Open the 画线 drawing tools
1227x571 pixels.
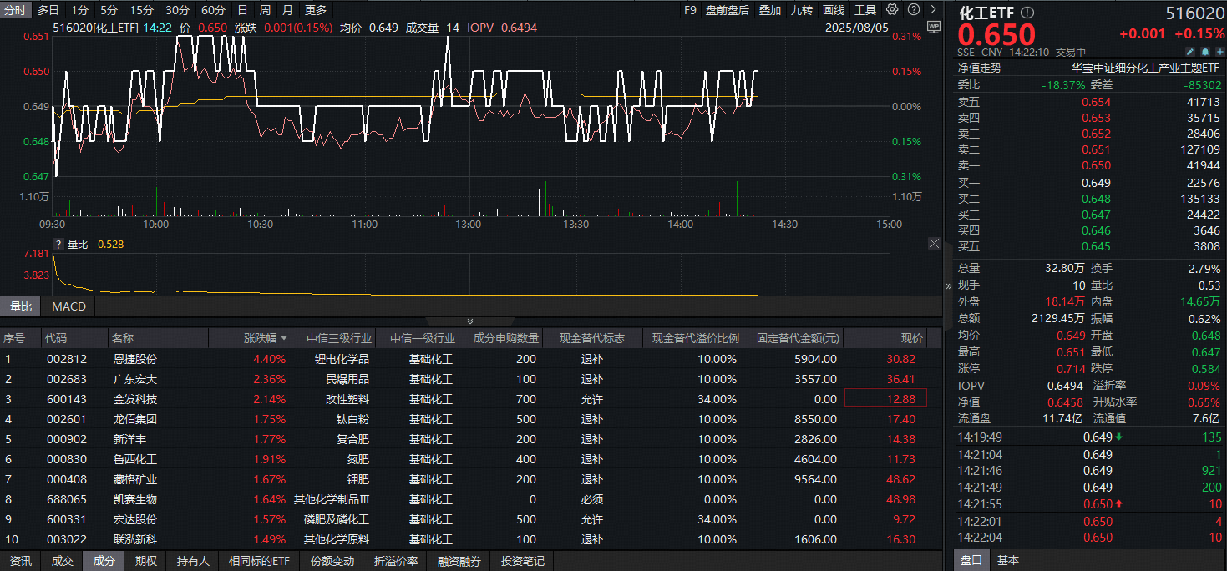pos(834,10)
